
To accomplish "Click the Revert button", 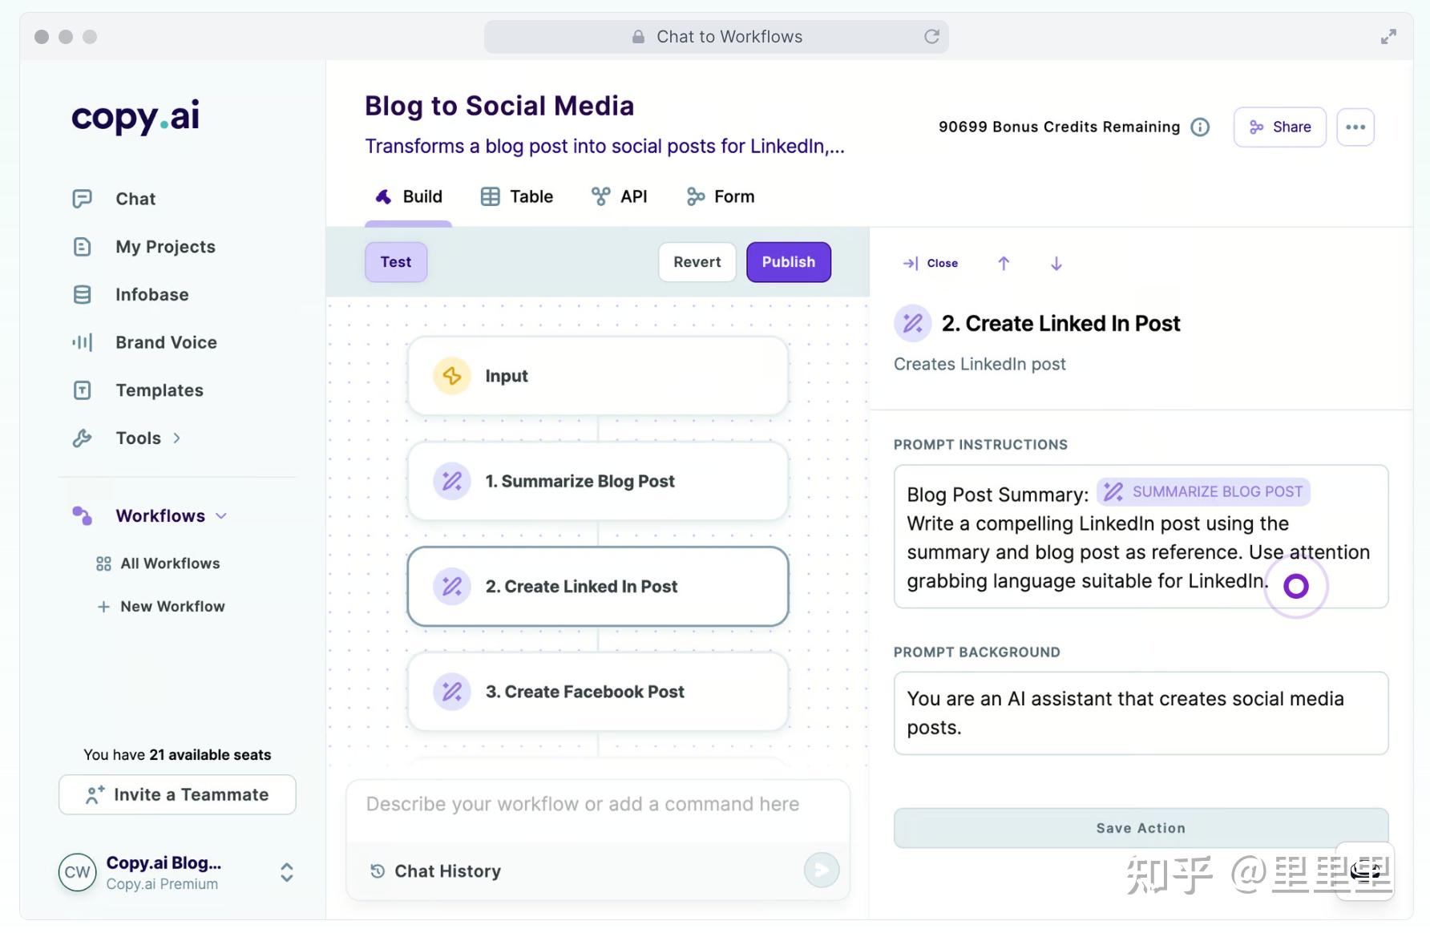I will [697, 262].
